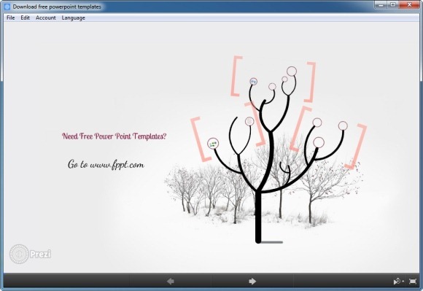
Task: Zoom to the top pink bracket frame
Action: pyautogui.click(x=273, y=79)
